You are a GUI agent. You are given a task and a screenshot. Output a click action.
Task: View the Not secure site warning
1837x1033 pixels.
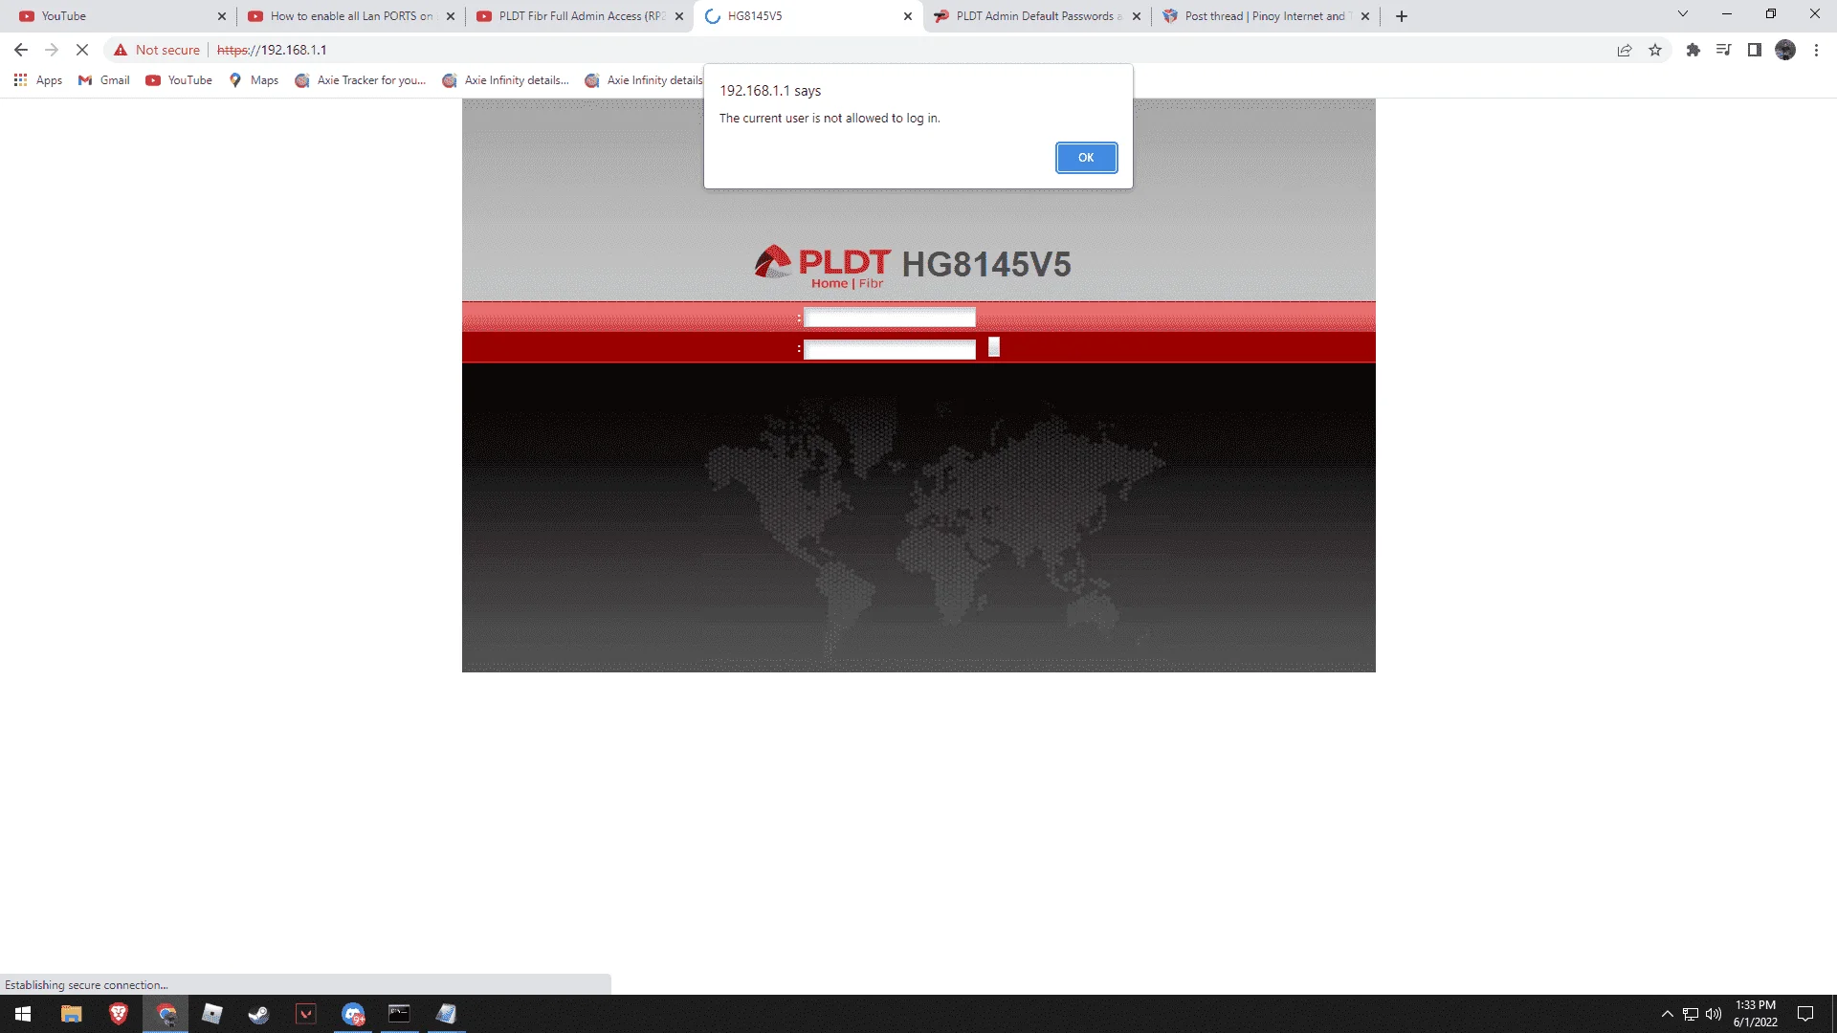(x=157, y=50)
